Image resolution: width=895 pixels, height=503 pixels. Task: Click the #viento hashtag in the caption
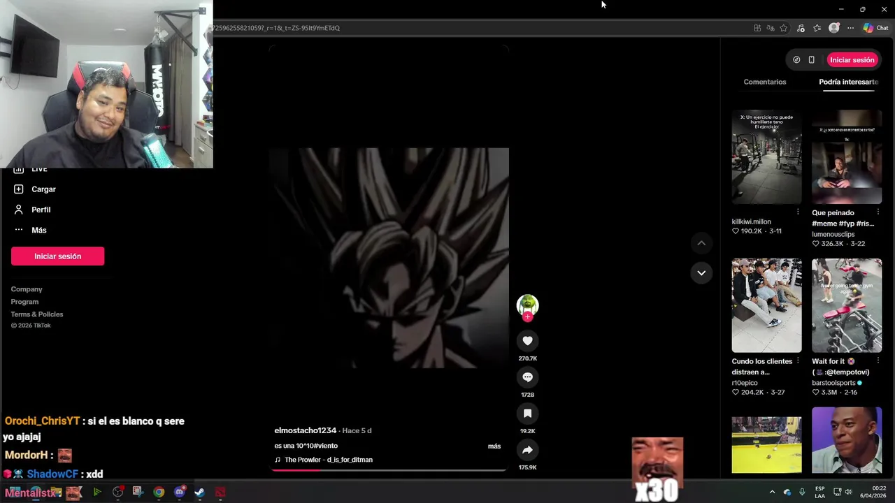(x=325, y=446)
